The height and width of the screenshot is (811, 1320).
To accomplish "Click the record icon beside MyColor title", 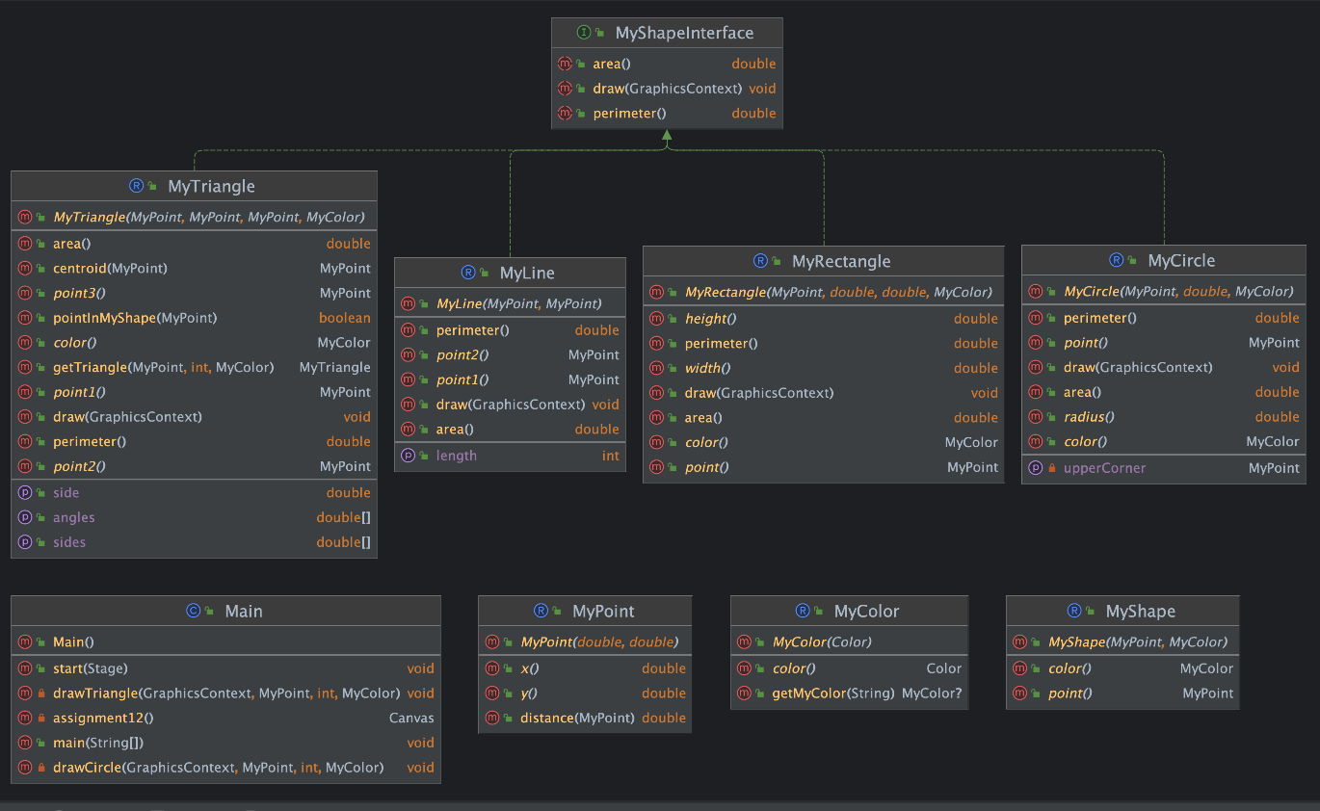I will click(x=803, y=611).
